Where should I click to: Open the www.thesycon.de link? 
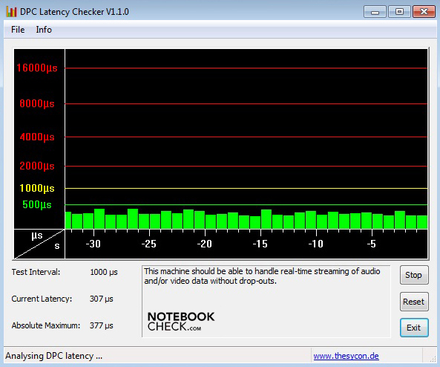coord(346,356)
